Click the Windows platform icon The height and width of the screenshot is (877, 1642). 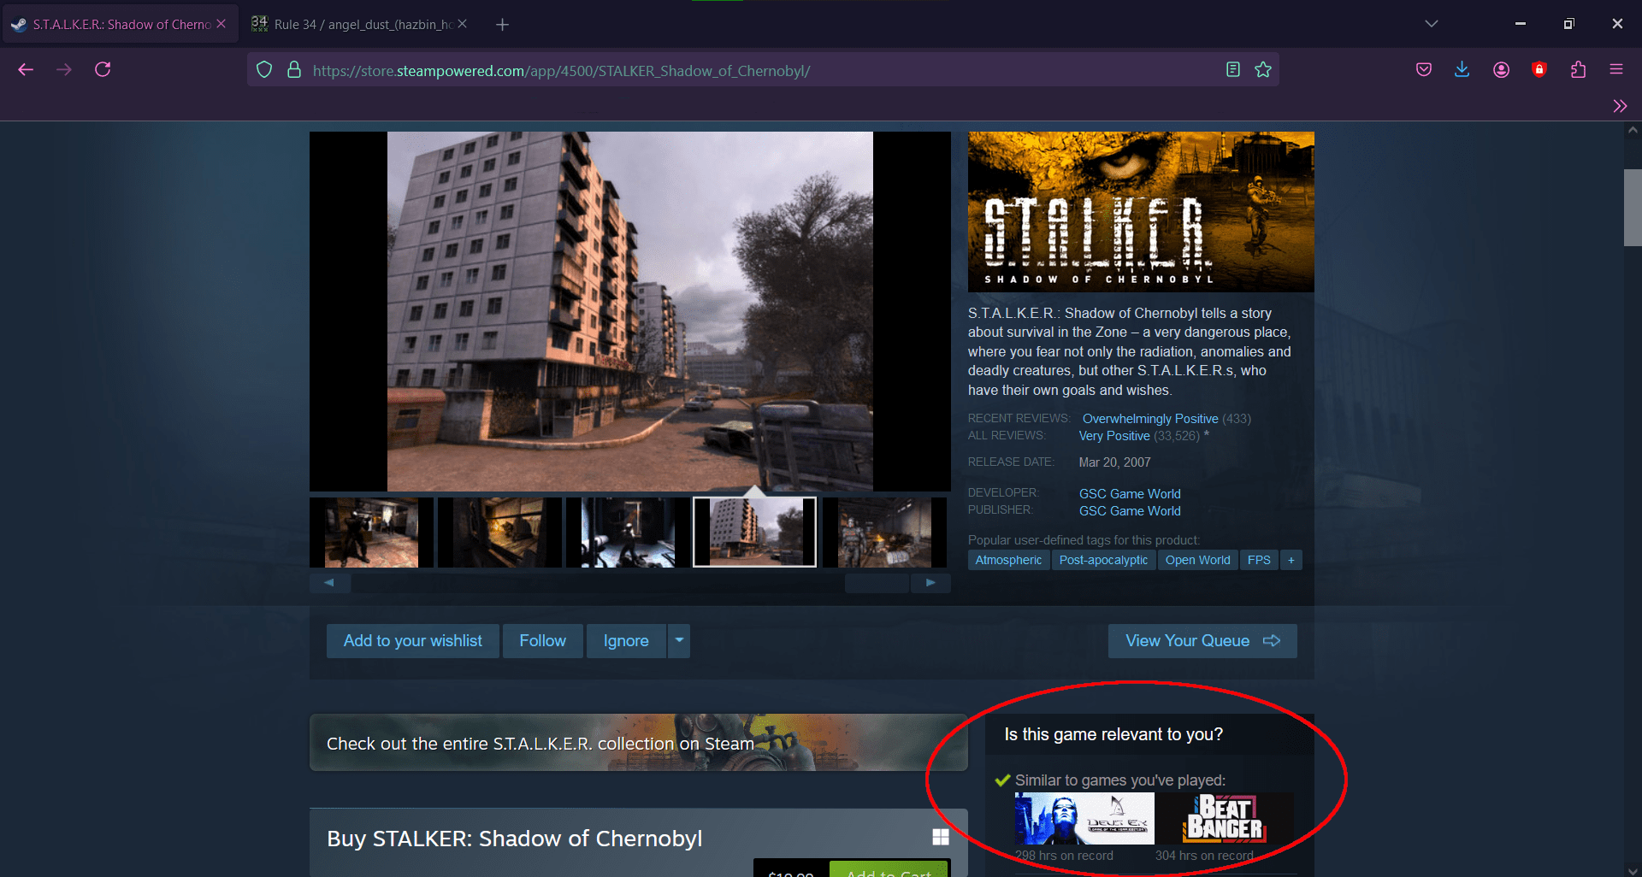click(x=941, y=837)
